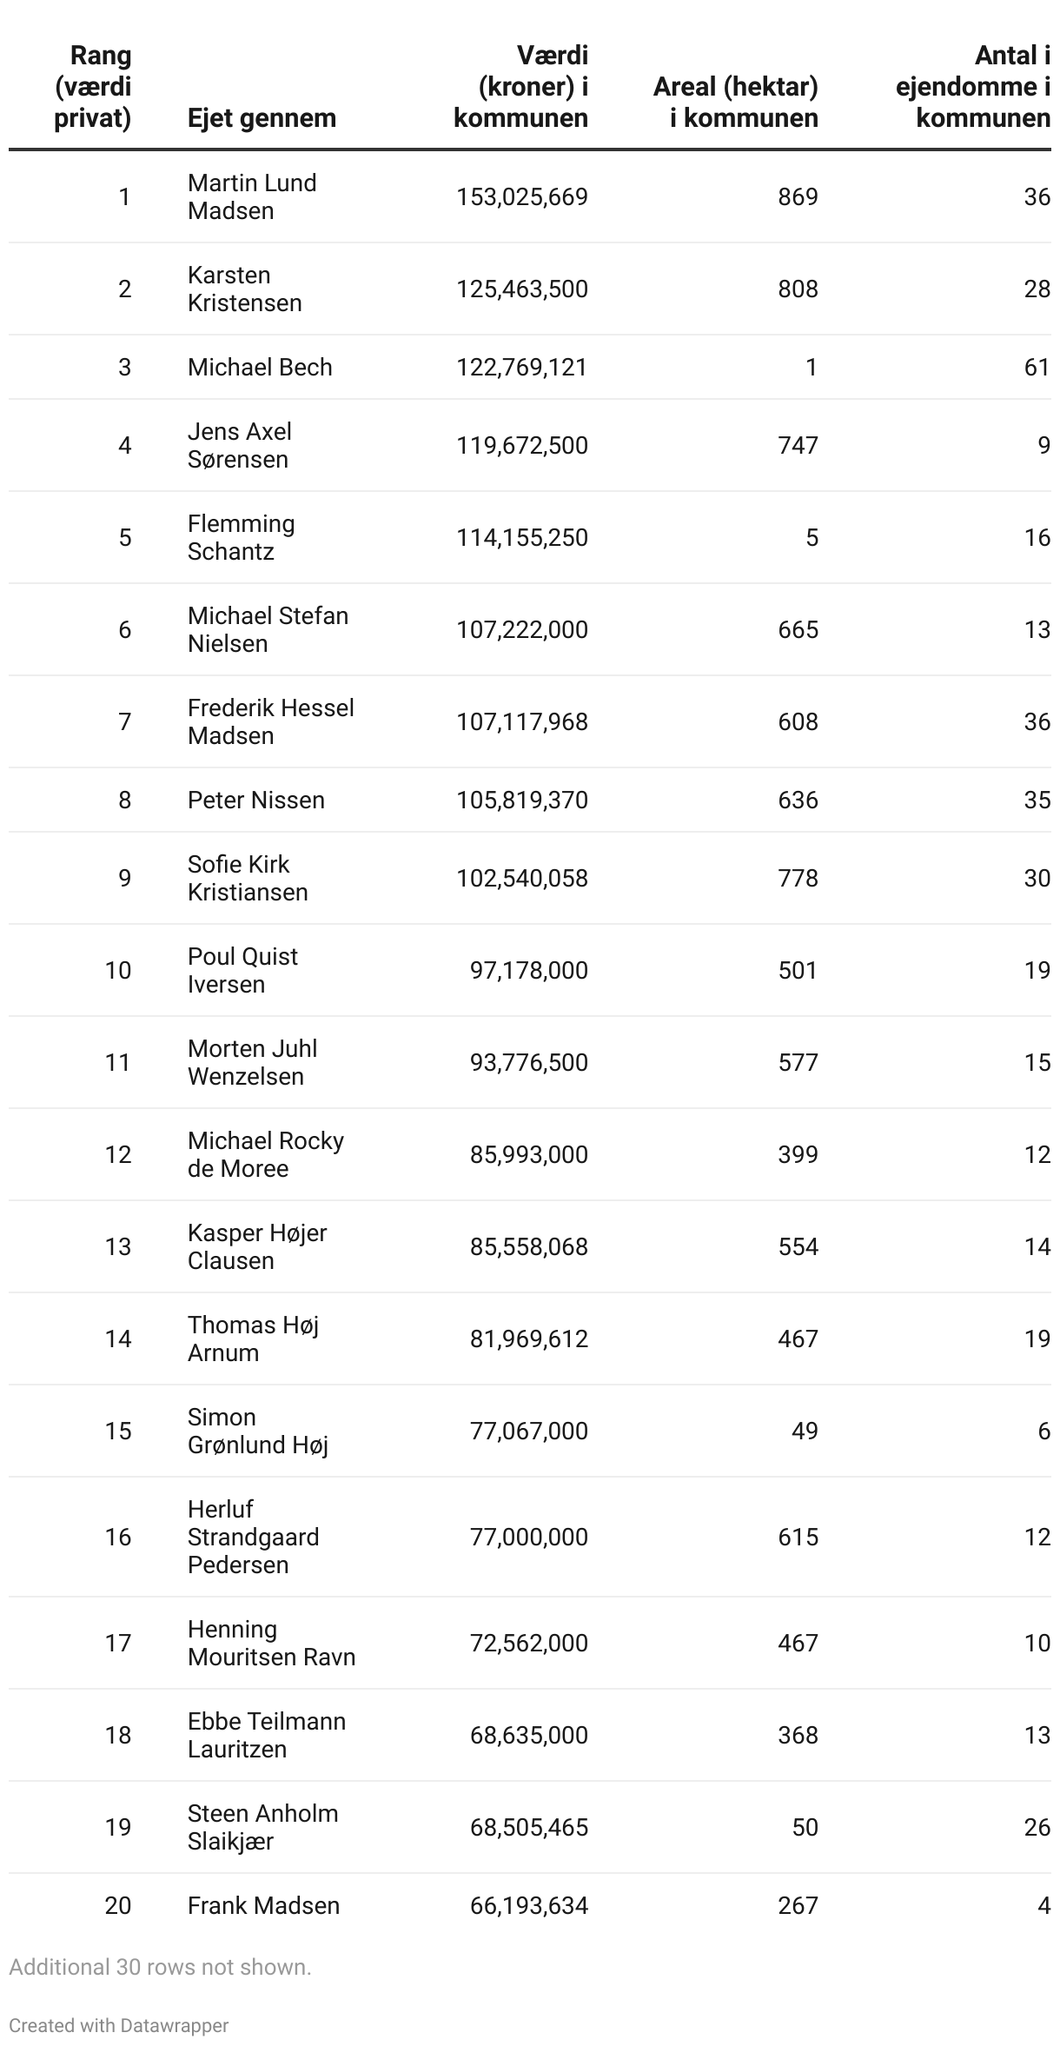This screenshot has height=2046, width=1060.
Task: Click the 'Rang (værdi privat)' column header
Action: (93, 86)
